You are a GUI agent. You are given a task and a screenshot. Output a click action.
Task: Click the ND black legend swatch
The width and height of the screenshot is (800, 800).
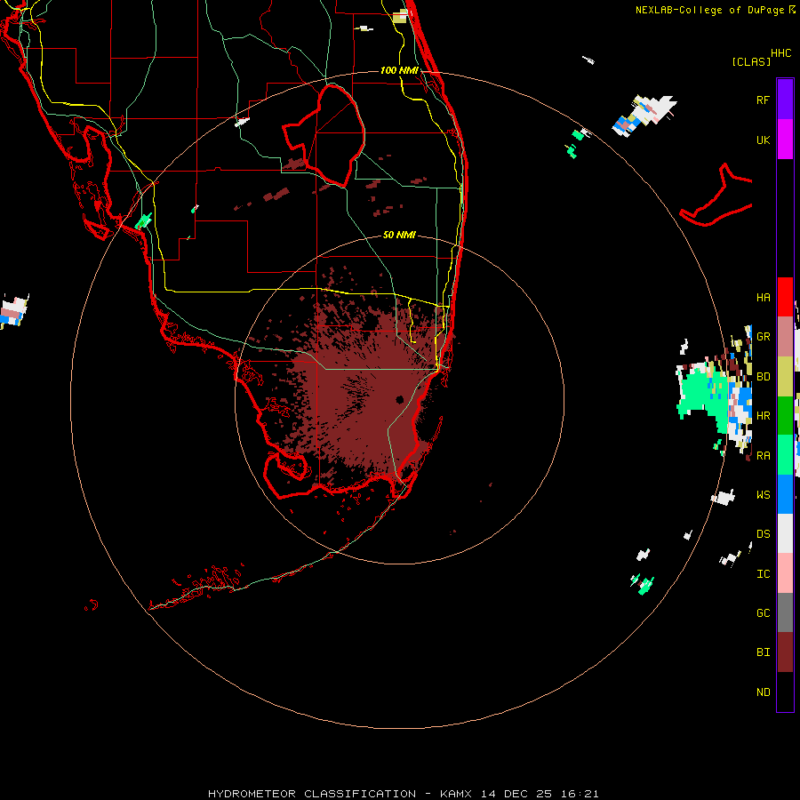pos(785,692)
